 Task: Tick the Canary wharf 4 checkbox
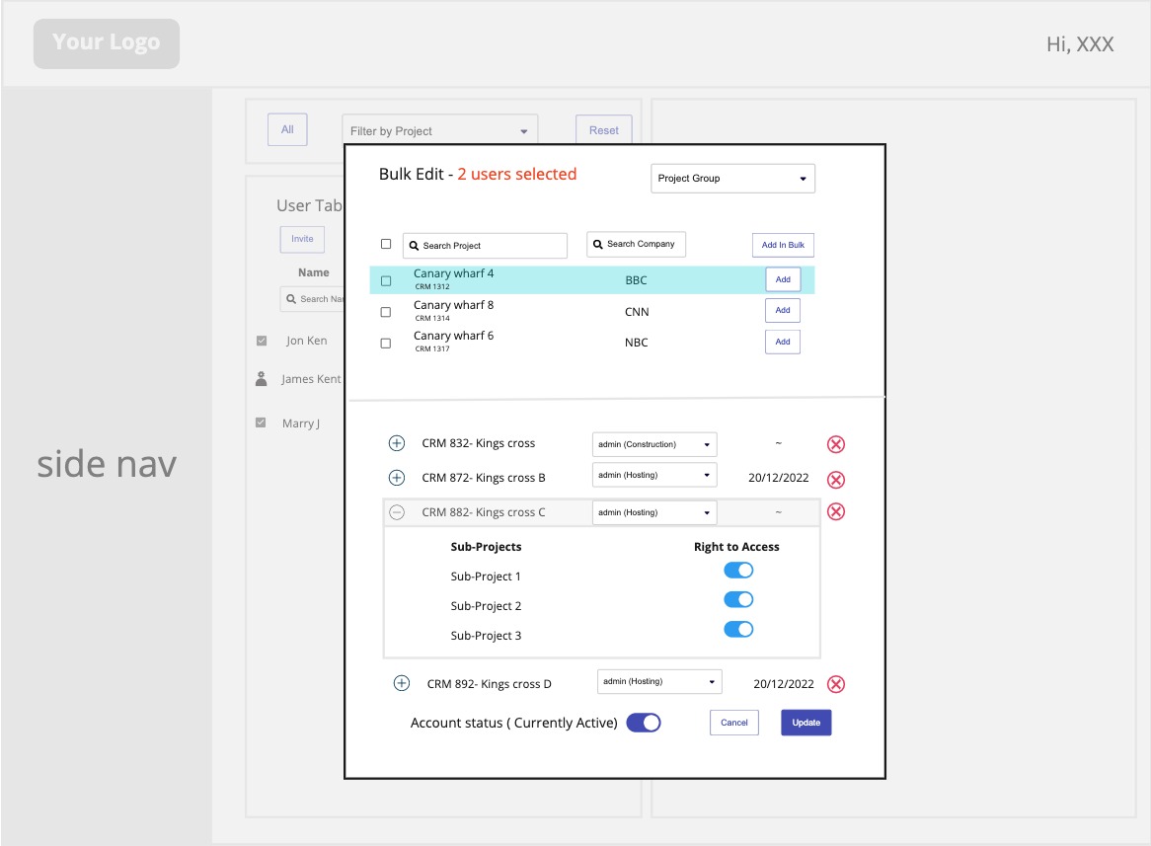click(x=386, y=281)
